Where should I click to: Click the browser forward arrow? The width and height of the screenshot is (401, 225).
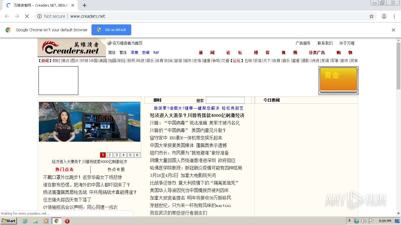pos(17,16)
